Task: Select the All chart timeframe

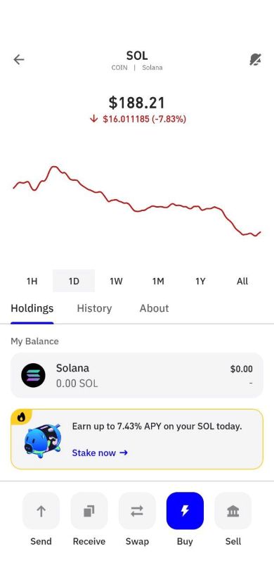Action: (242, 281)
